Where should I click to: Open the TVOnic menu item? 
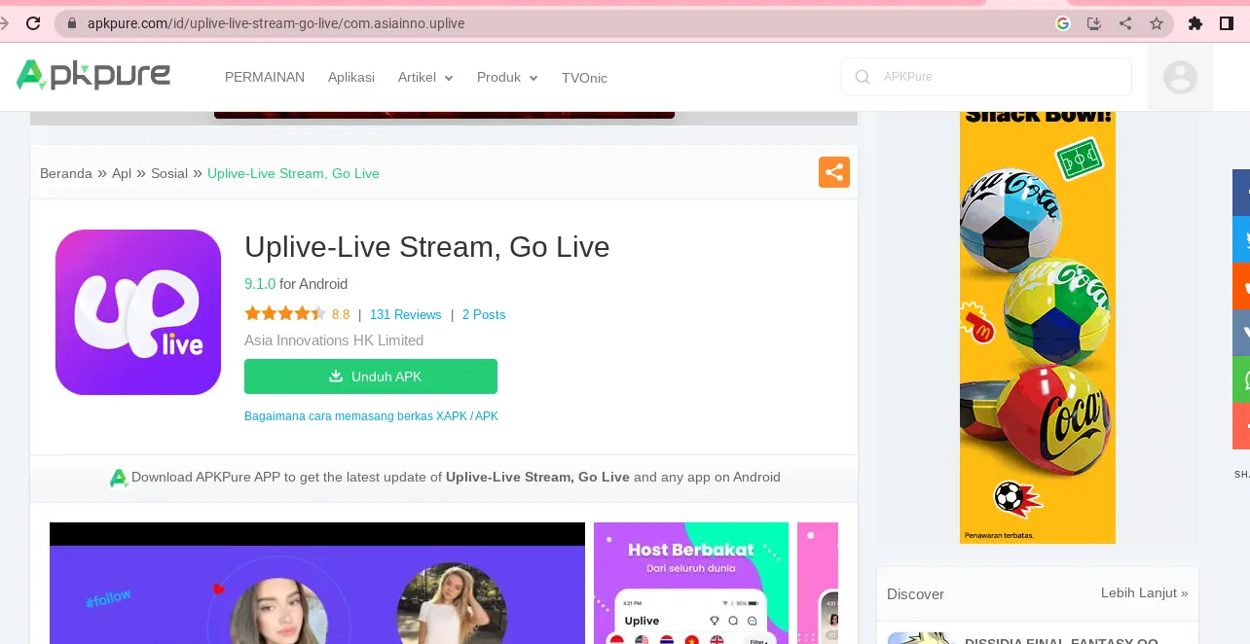(584, 78)
